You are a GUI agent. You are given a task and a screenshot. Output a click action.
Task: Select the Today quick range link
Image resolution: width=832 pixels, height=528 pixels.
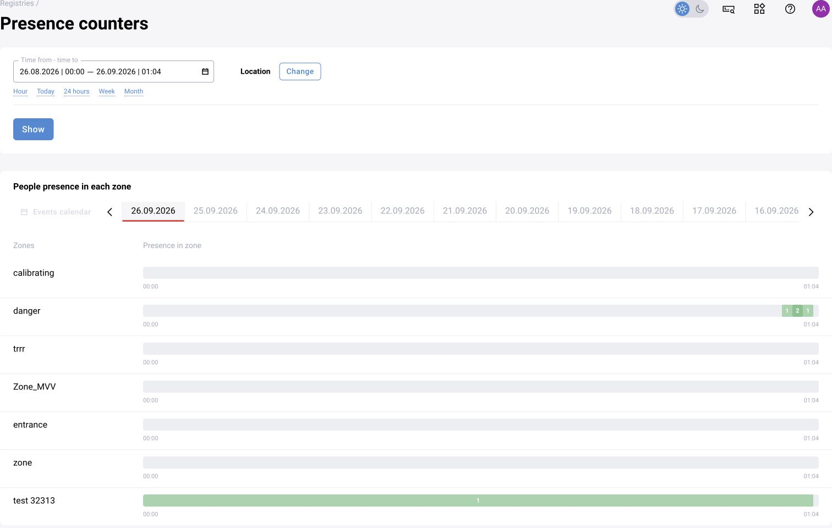click(46, 91)
